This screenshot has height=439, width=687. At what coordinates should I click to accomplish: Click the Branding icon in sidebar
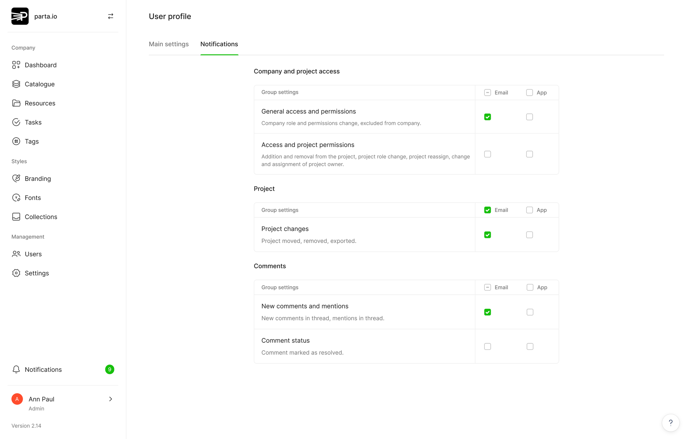coord(16,179)
